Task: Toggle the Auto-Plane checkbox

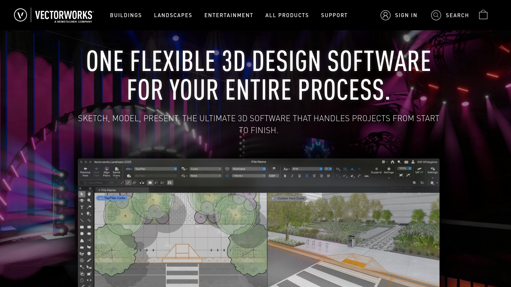Action: (85, 183)
